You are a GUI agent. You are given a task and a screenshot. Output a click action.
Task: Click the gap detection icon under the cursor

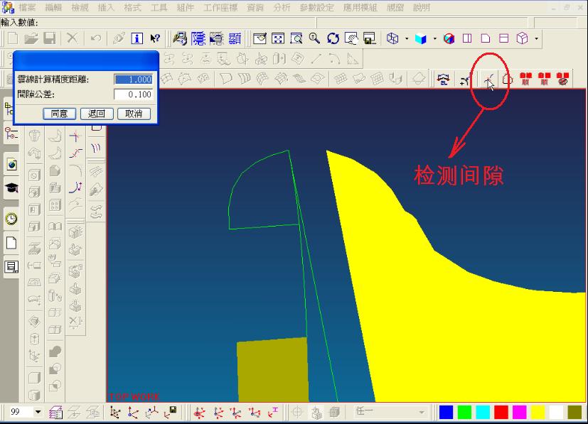(488, 79)
